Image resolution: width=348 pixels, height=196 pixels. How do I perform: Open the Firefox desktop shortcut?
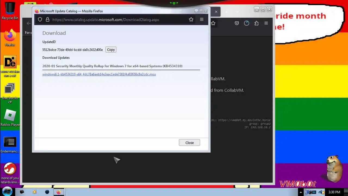(10, 38)
